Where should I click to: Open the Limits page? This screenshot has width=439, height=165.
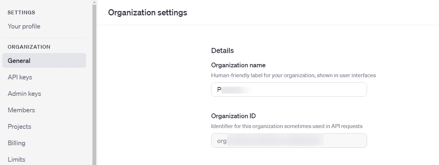click(x=17, y=160)
